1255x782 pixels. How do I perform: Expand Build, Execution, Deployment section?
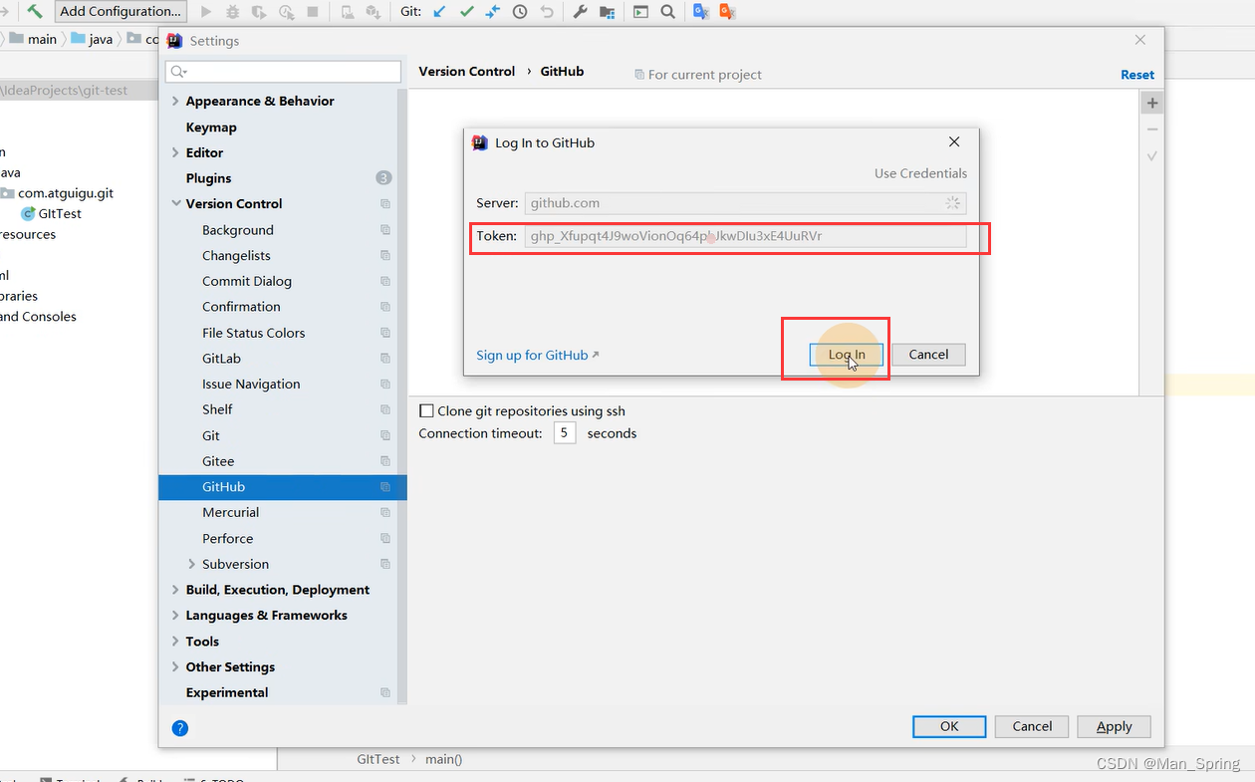pyautogui.click(x=176, y=590)
